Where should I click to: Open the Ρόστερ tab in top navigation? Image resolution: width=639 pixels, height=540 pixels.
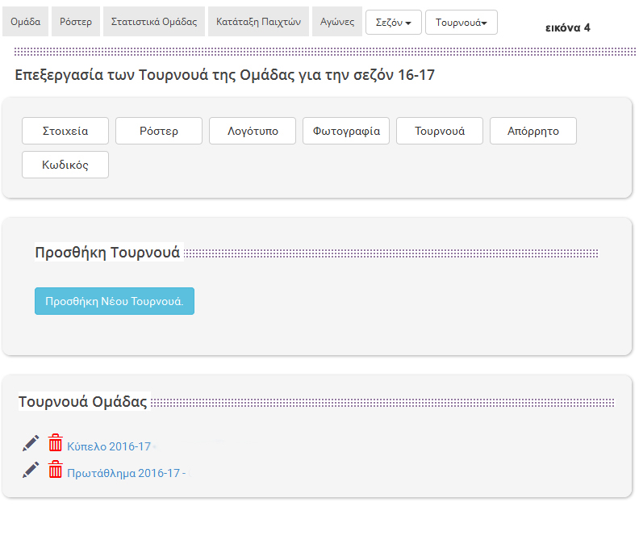click(x=77, y=22)
